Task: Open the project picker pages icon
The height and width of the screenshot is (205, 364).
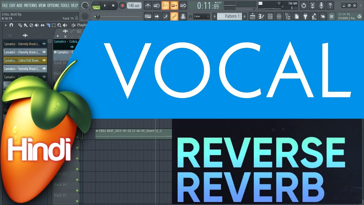Action: 297,17
